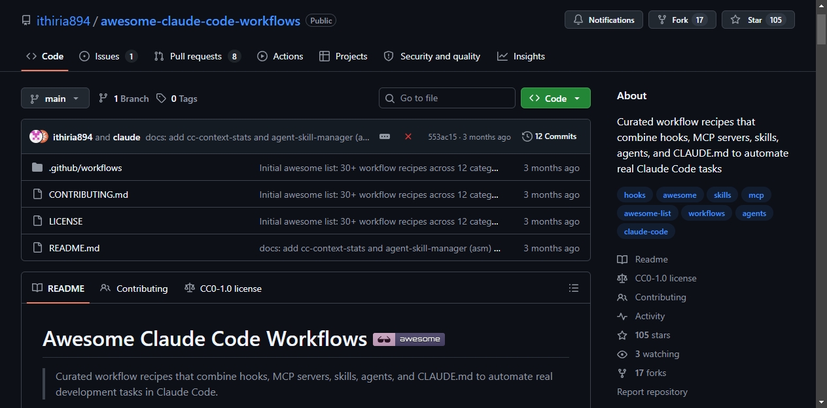The width and height of the screenshot is (827, 408).
Task: Click file icon beside README.md
Action: (x=37, y=248)
